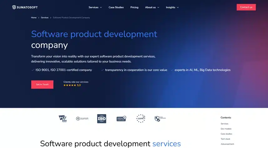The height and width of the screenshot is (148, 268).
Task: Click the GDPR badge icon
Action: click(x=141, y=119)
